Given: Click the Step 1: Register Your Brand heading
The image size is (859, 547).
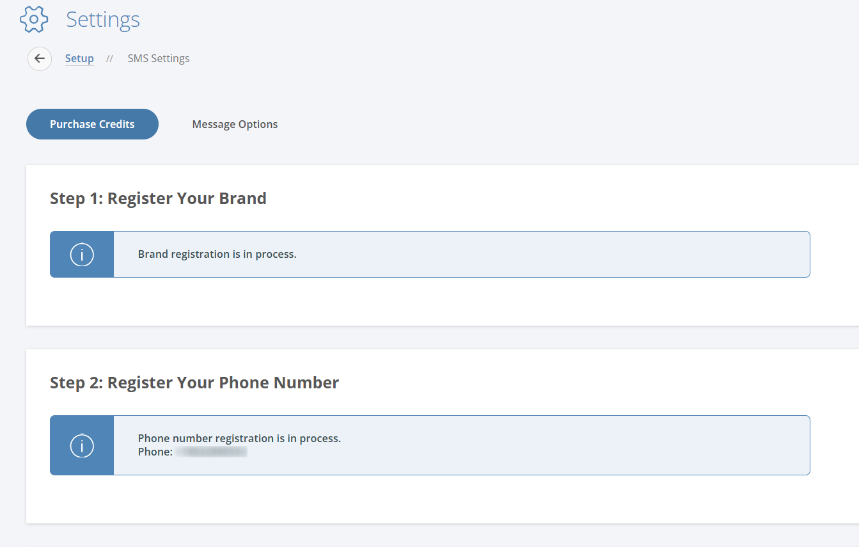Looking at the screenshot, I should pos(158,198).
